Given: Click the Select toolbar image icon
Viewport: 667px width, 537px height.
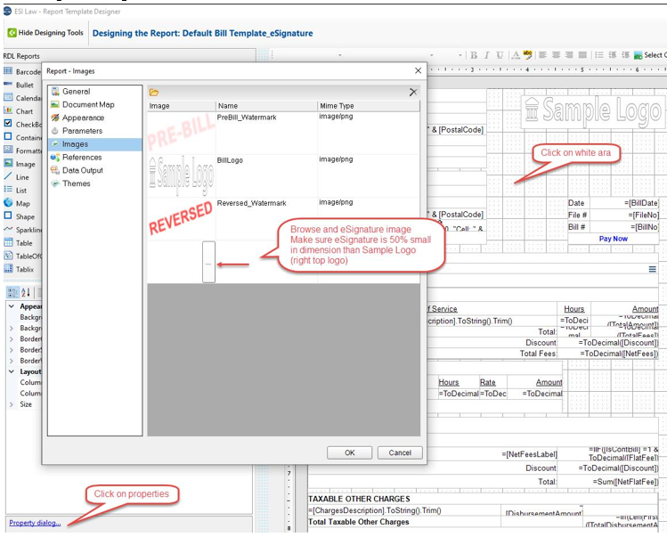Looking at the screenshot, I should point(639,55).
